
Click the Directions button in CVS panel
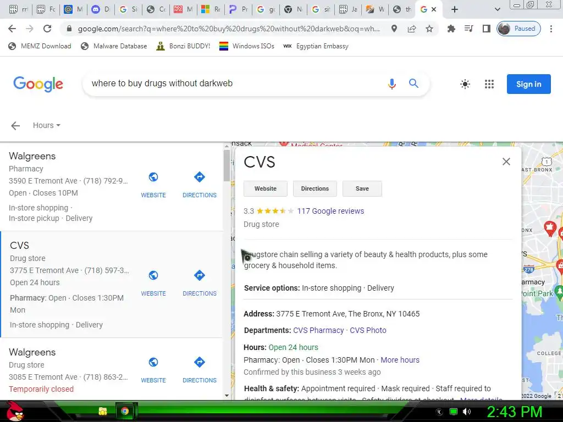(315, 189)
